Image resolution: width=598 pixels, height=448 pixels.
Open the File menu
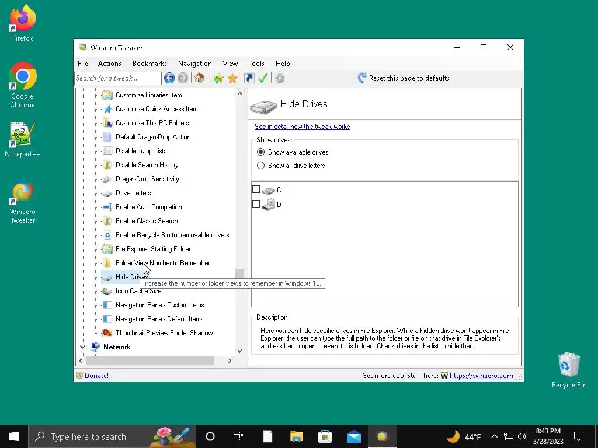click(83, 64)
